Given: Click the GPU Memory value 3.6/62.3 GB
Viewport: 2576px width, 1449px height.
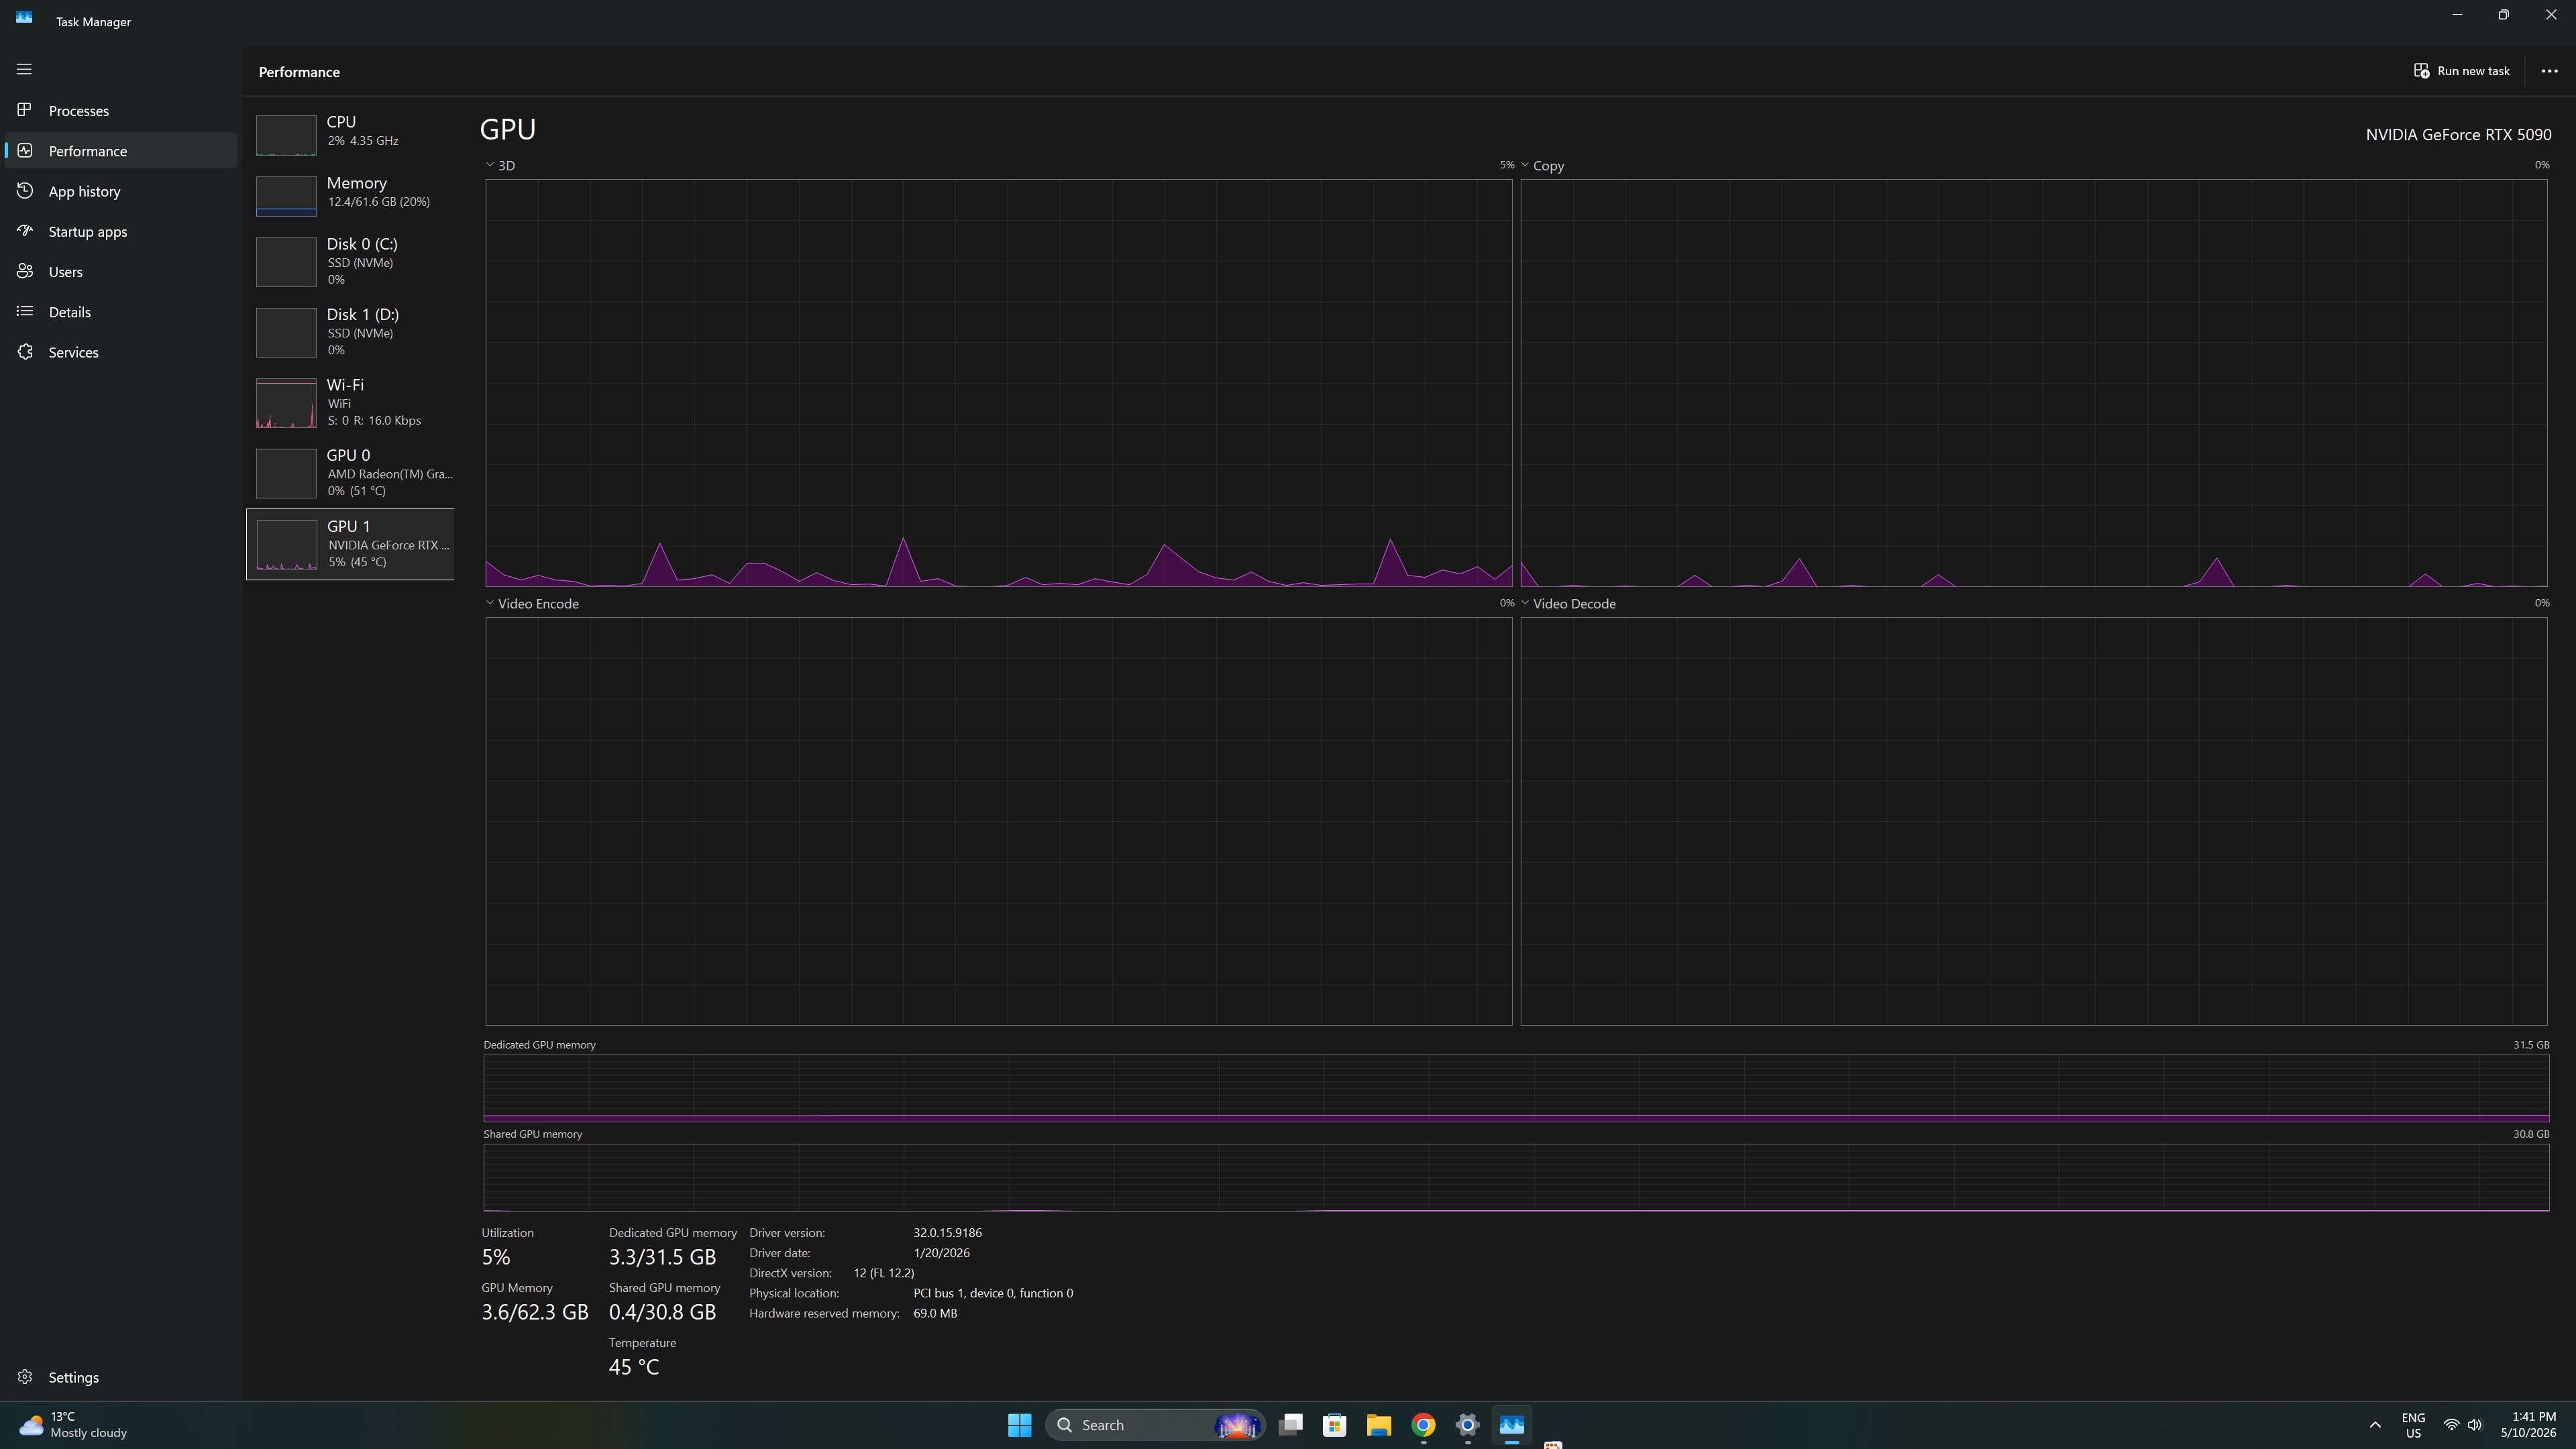Looking at the screenshot, I should (x=535, y=1312).
